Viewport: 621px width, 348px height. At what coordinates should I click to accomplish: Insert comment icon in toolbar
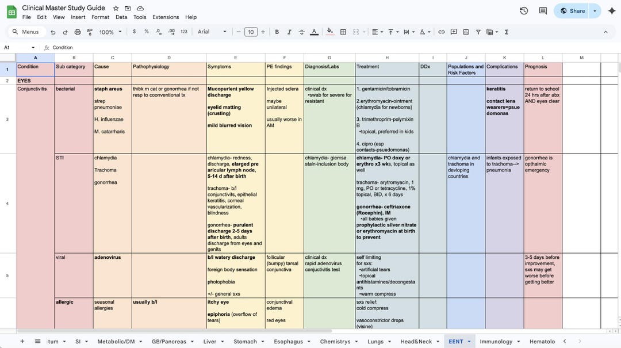(x=454, y=32)
